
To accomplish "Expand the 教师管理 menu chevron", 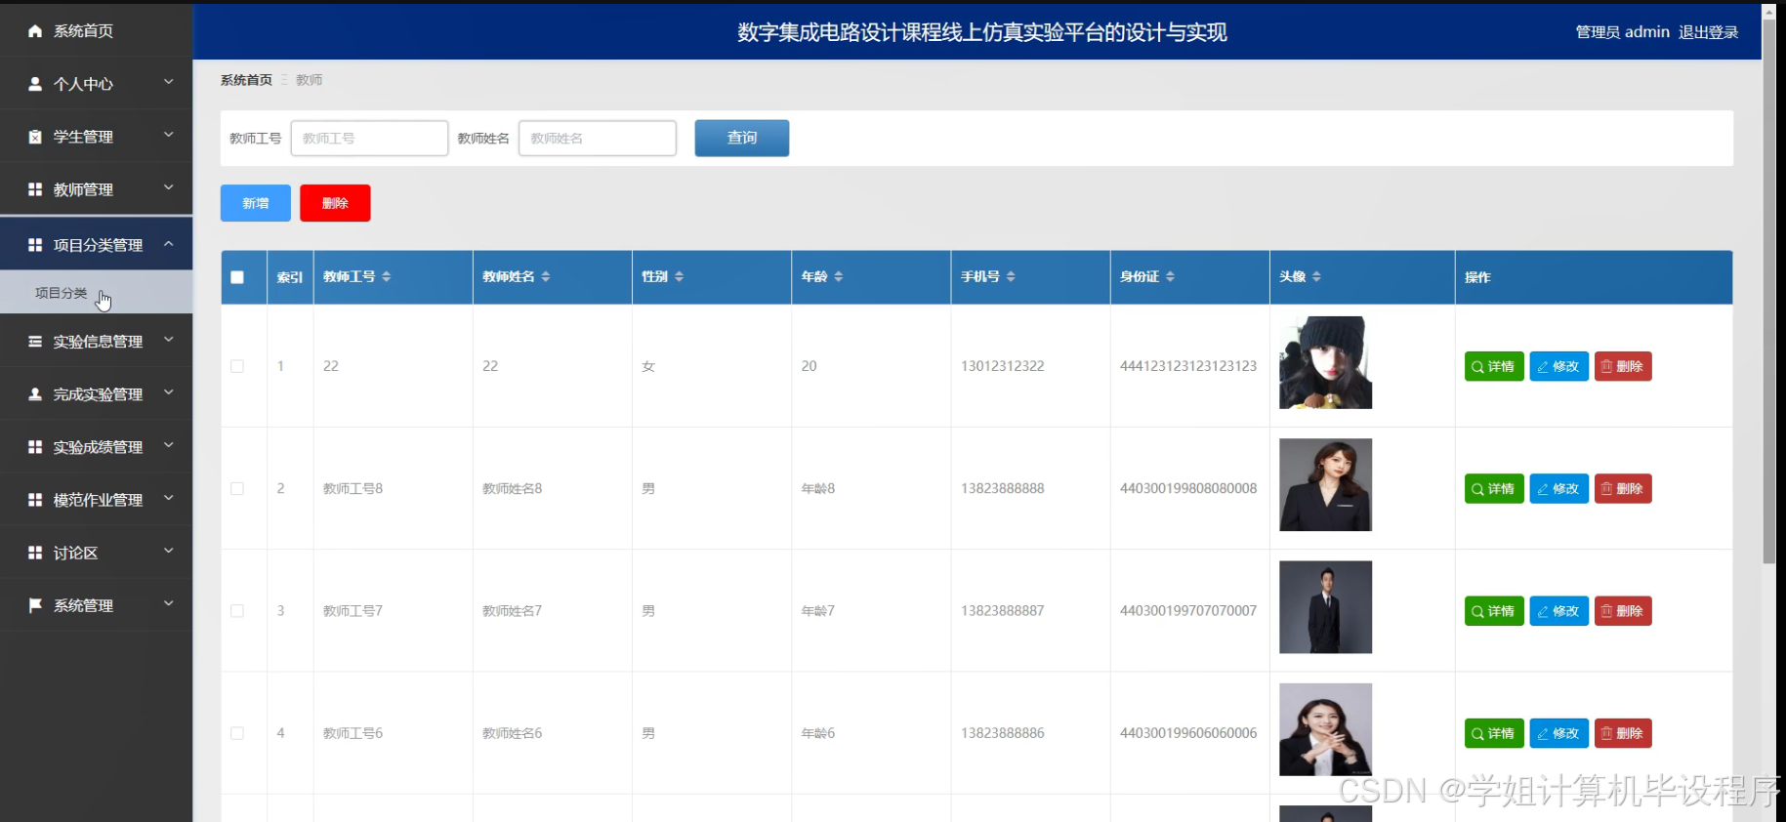I will coord(169,187).
